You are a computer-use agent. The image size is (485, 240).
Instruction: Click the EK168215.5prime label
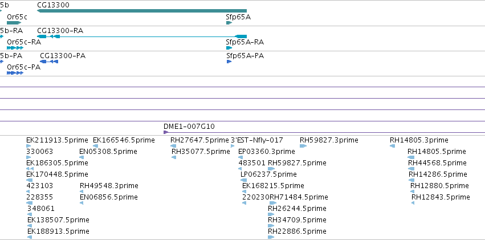[273, 186]
